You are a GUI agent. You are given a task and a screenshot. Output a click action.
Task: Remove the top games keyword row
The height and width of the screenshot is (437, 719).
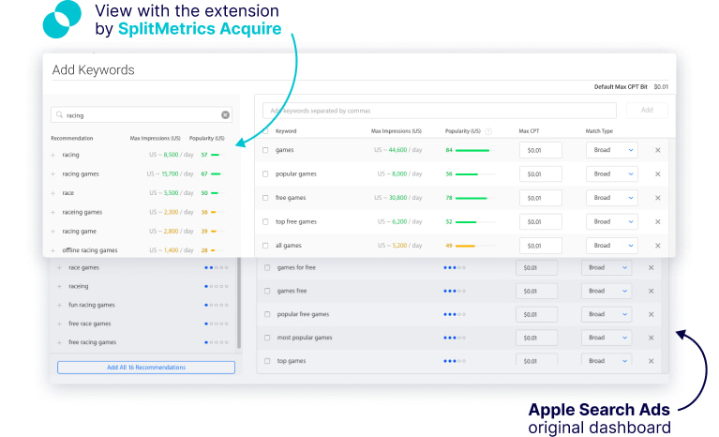652,361
